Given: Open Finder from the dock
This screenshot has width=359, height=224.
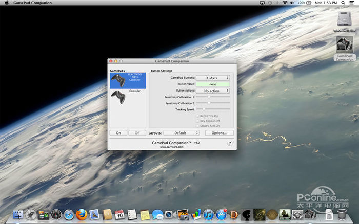Looking at the screenshot, I should (19, 215).
